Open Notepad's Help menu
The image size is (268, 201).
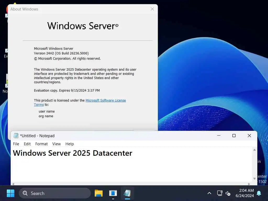[70, 144]
